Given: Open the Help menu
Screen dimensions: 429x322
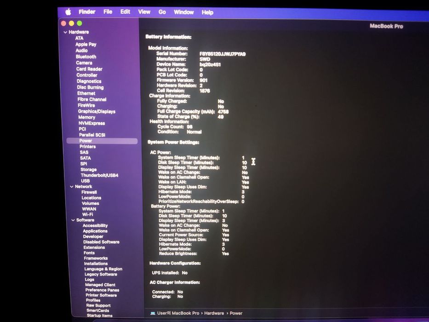Looking at the screenshot, I should tap(207, 12).
